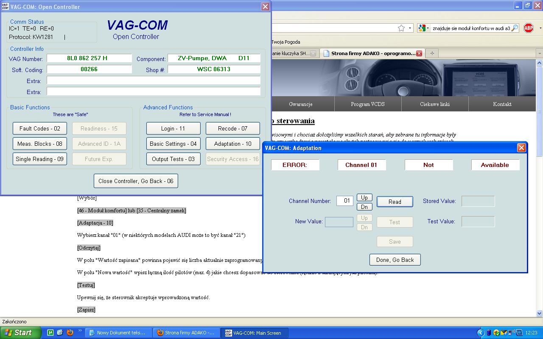The image size is (543, 339).
Task: Focus the Channel Number input field
Action: click(345, 201)
